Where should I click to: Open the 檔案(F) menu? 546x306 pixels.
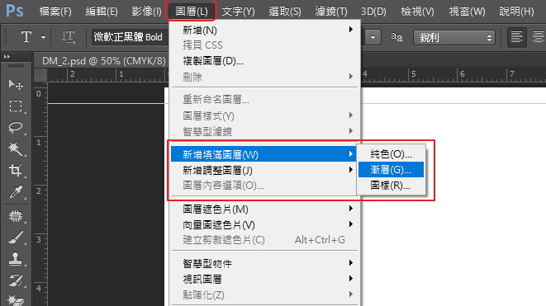point(55,12)
